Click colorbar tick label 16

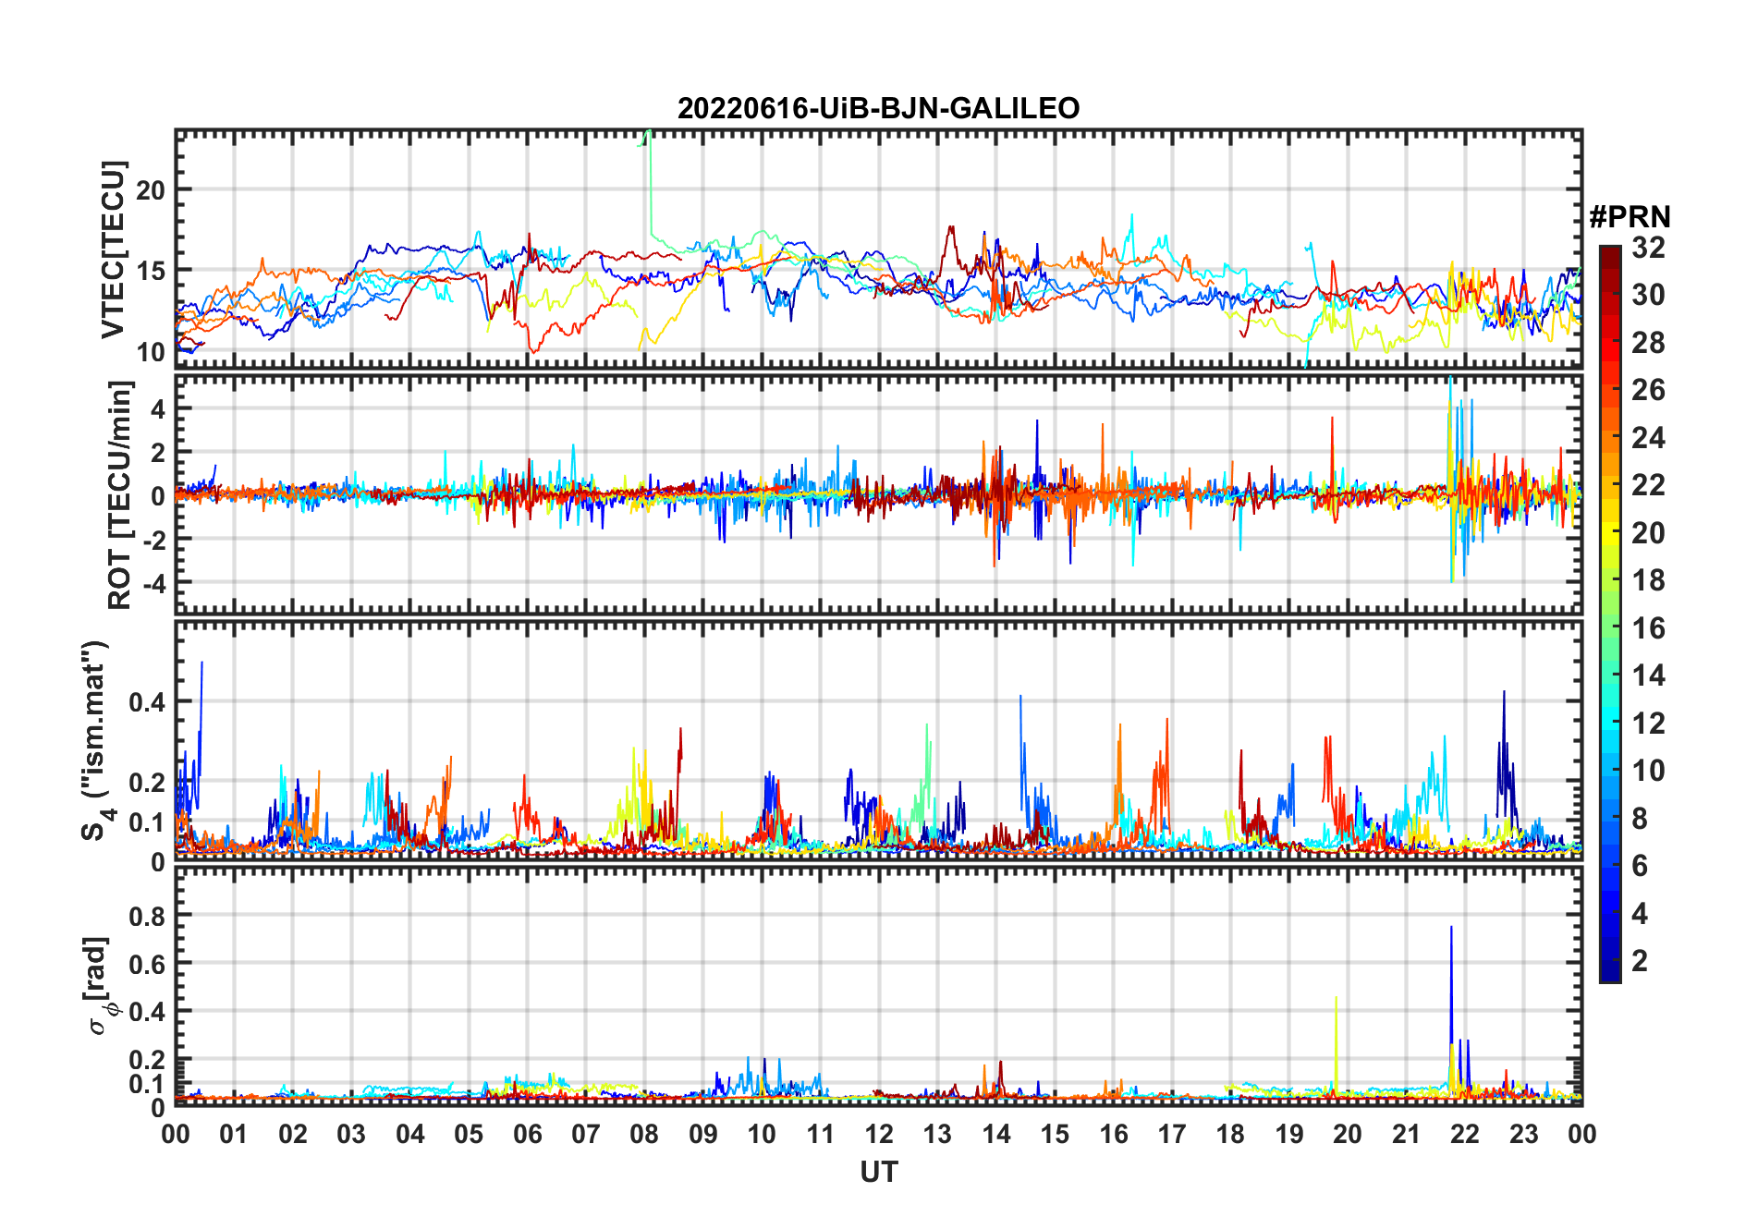click(1648, 628)
